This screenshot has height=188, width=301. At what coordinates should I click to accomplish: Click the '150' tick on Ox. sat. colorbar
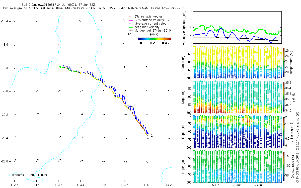pos(288,156)
